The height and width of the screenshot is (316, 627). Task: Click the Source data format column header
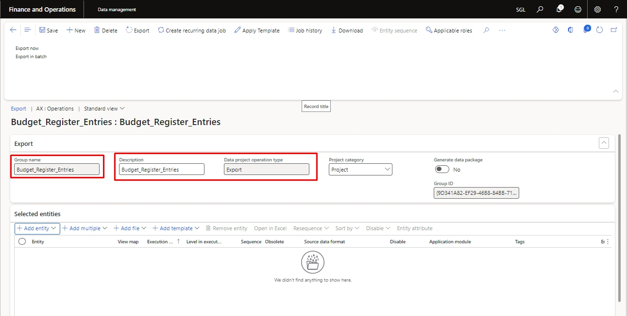[x=324, y=241]
